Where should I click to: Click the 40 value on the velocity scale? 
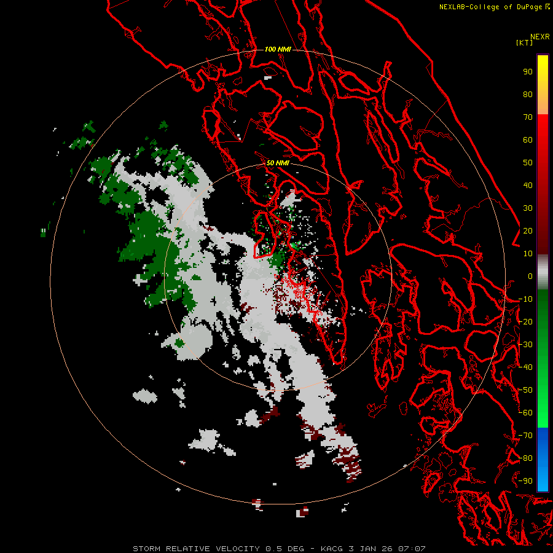(x=528, y=185)
